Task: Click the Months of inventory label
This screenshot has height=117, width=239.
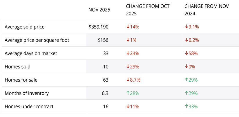Action: [27, 93]
